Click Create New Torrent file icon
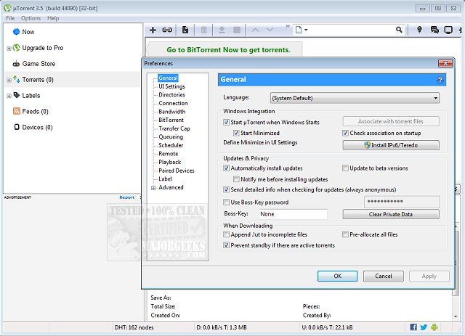This screenshot has width=465, height=336. coord(185,30)
